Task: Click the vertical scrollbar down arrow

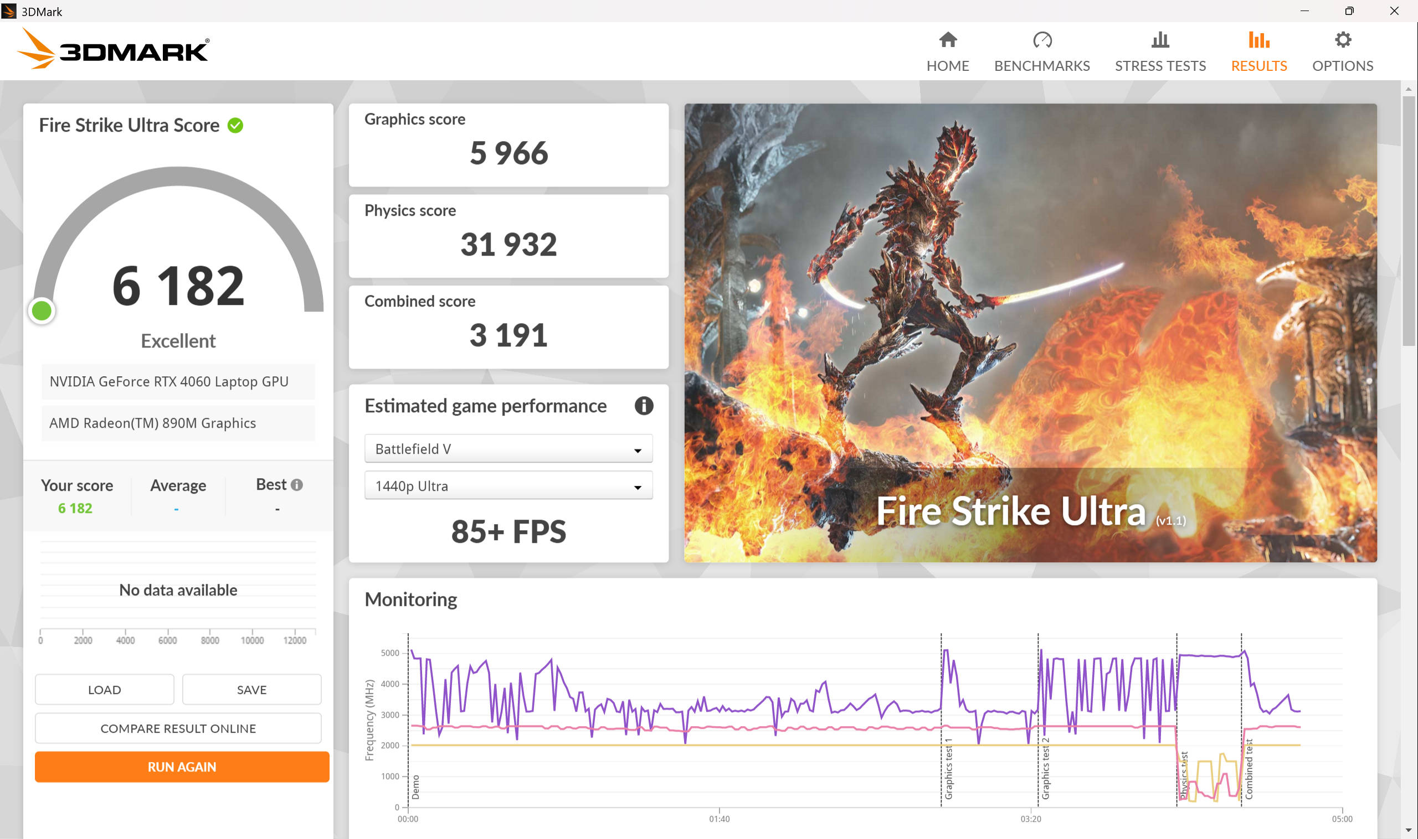Action: pyautogui.click(x=1408, y=830)
